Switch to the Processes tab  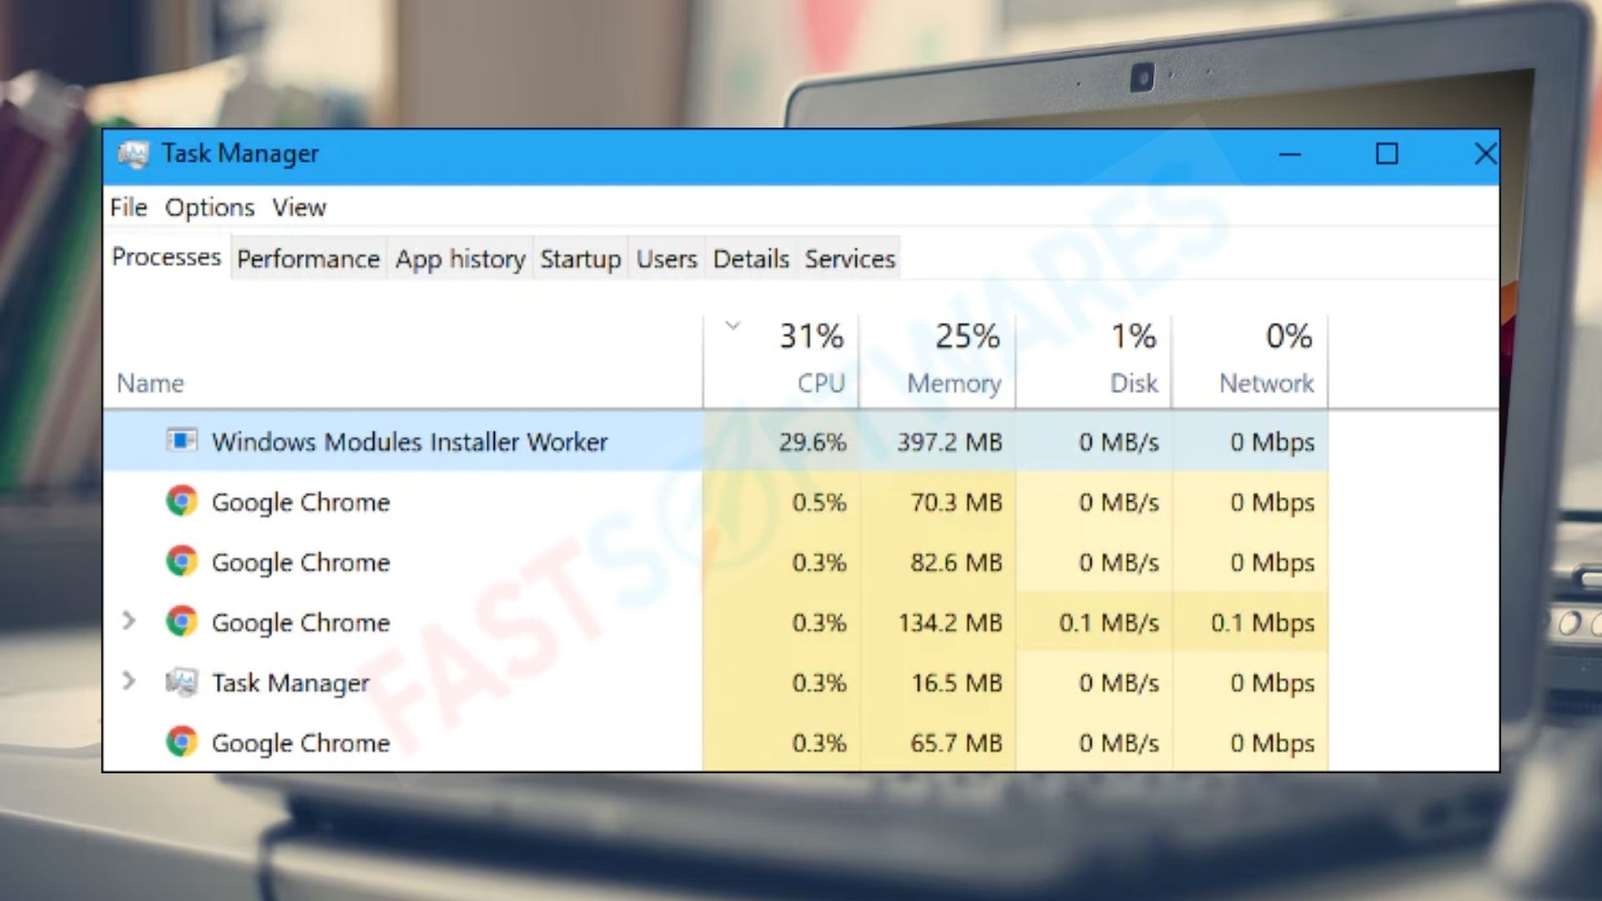point(167,258)
